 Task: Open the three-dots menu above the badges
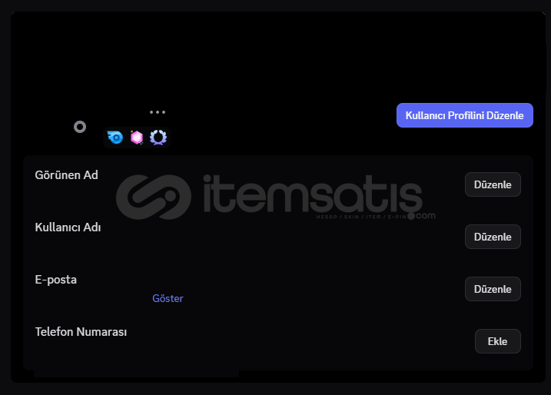point(158,112)
